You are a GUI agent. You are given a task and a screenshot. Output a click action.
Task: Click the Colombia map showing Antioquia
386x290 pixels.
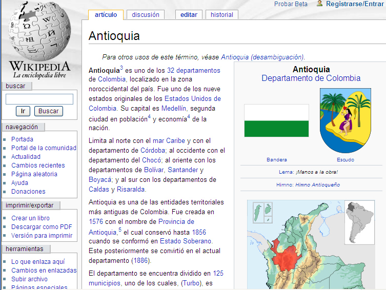[314, 243]
